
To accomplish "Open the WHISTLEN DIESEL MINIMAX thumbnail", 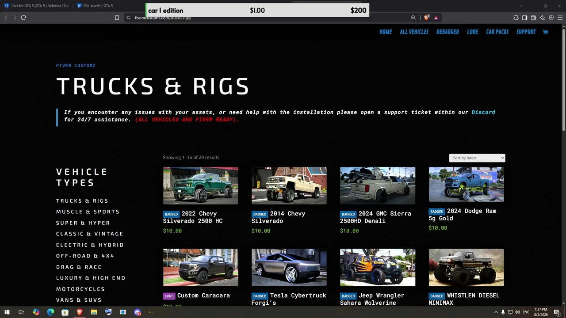I will (x=466, y=268).
